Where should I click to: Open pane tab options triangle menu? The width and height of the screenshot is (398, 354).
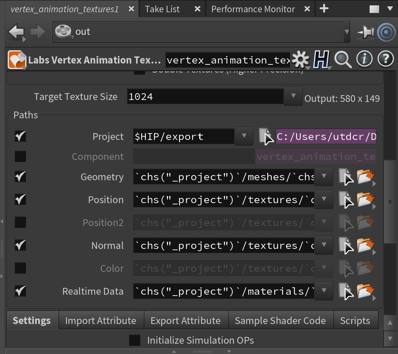coord(390,9)
